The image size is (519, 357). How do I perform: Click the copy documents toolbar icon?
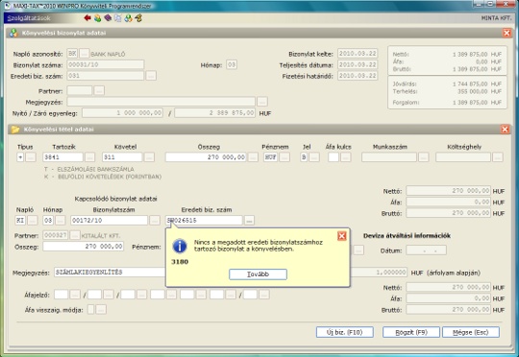click(x=118, y=18)
